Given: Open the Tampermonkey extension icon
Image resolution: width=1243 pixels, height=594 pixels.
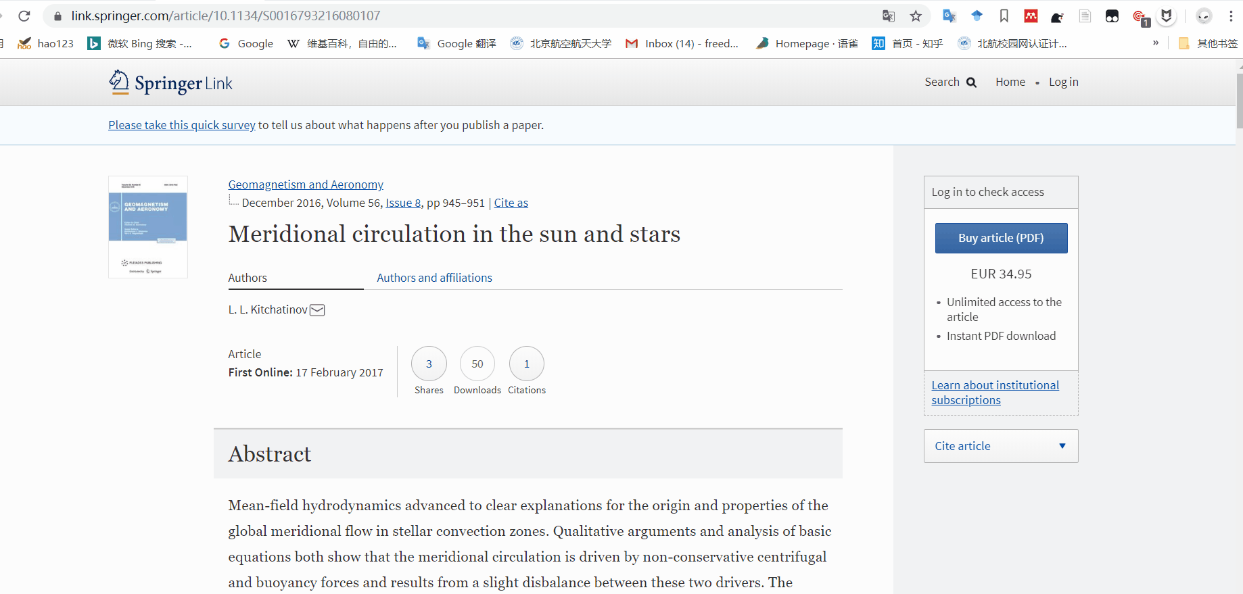Looking at the screenshot, I should pos(1112,16).
